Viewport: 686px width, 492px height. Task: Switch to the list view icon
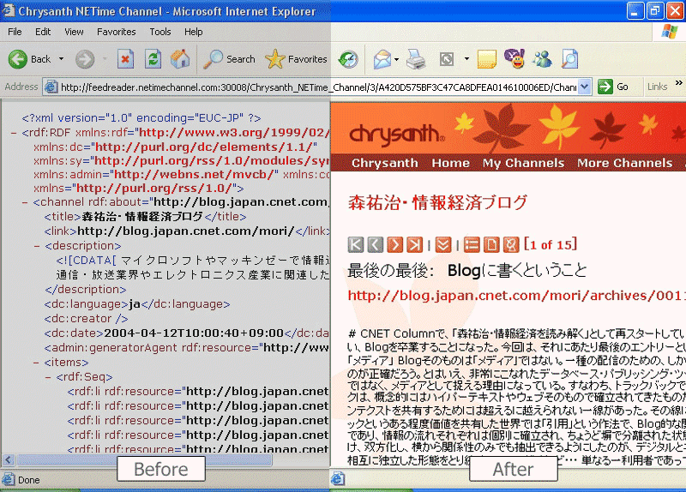(x=472, y=244)
